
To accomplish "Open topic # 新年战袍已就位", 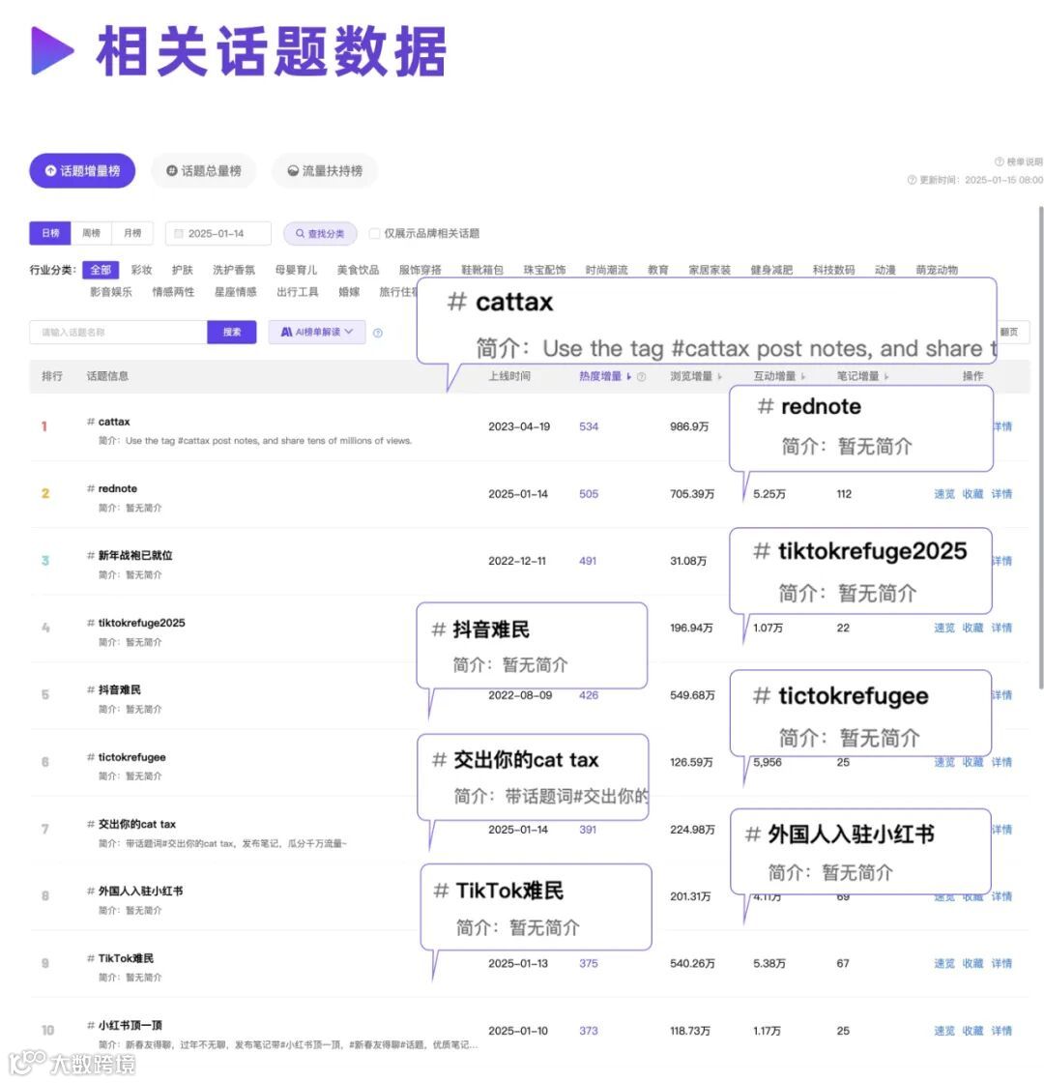I will pyautogui.click(x=130, y=555).
